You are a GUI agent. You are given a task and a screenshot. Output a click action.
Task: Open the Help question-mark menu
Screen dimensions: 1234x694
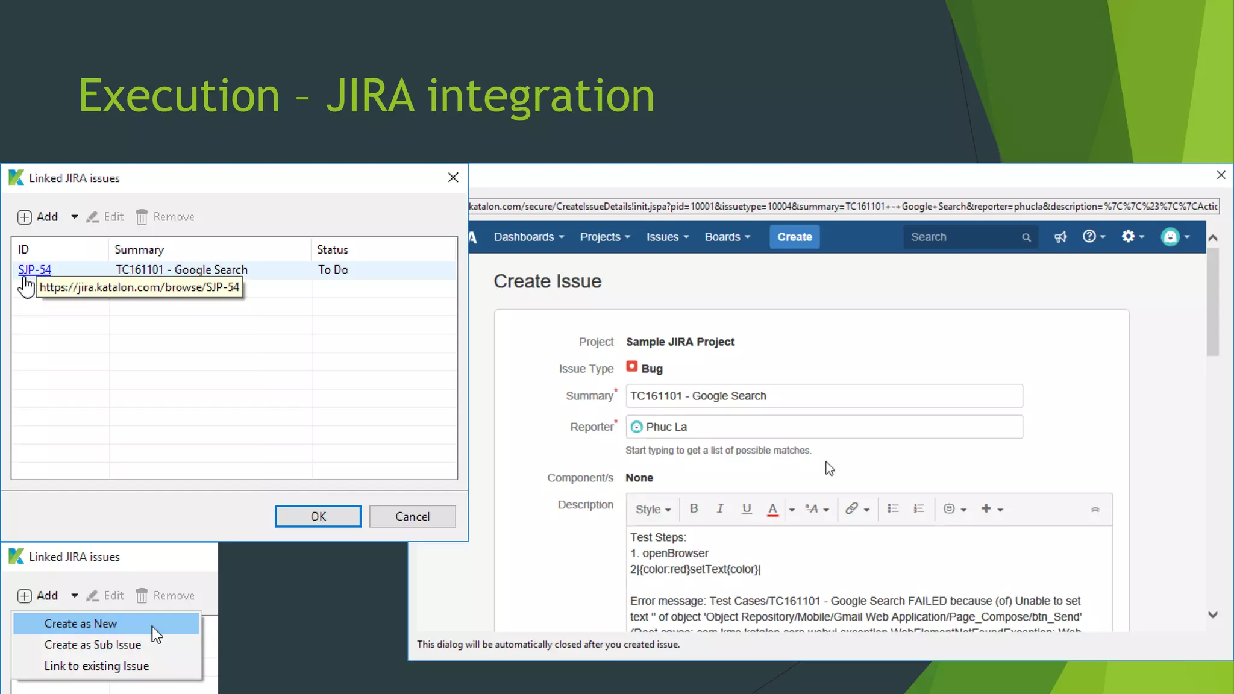1094,237
